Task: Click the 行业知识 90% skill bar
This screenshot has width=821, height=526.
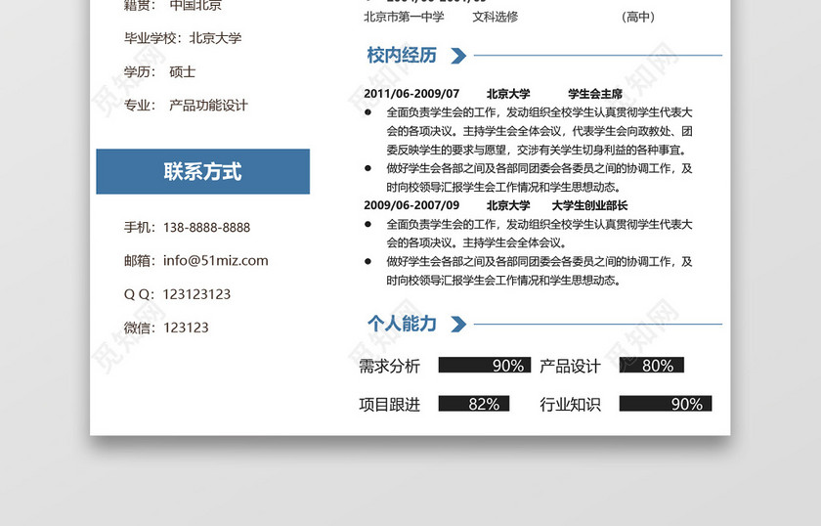Action: (666, 404)
